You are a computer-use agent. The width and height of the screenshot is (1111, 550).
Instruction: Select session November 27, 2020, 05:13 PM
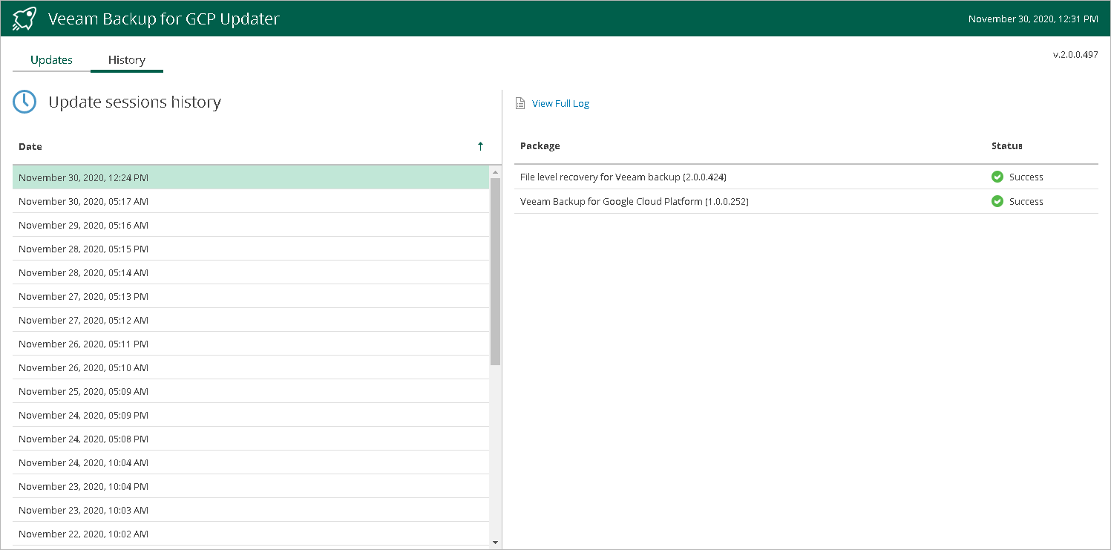pyautogui.click(x=251, y=296)
